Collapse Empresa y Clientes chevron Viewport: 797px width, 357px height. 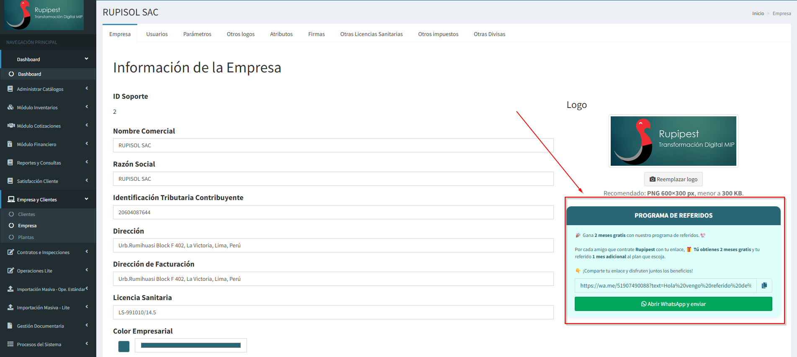click(87, 199)
